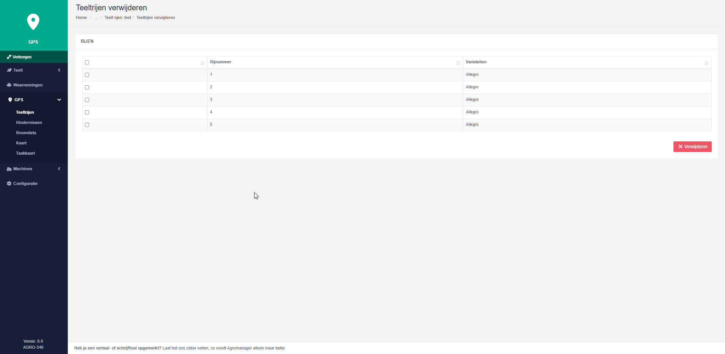This screenshot has width=725, height=354.
Task: Check the box for row 2
Action: [x=87, y=88]
